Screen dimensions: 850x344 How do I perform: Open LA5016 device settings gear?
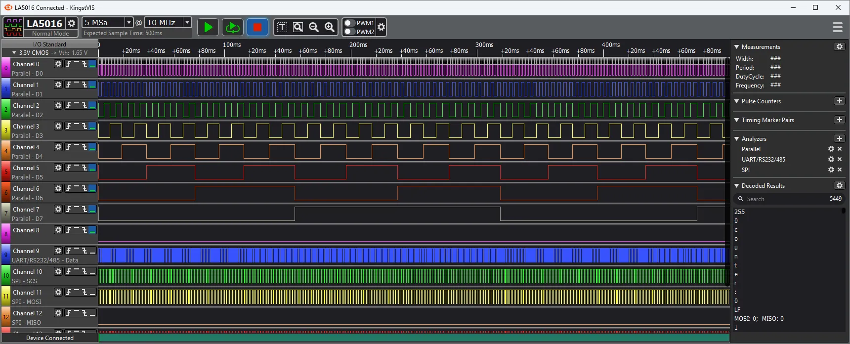(x=72, y=23)
